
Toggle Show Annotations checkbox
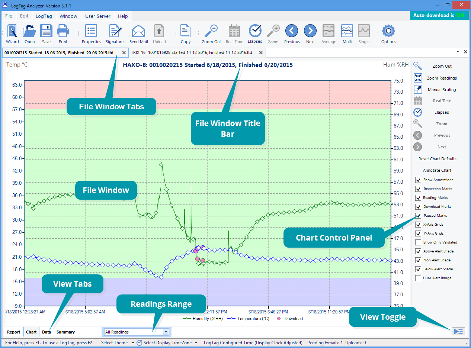418,180
